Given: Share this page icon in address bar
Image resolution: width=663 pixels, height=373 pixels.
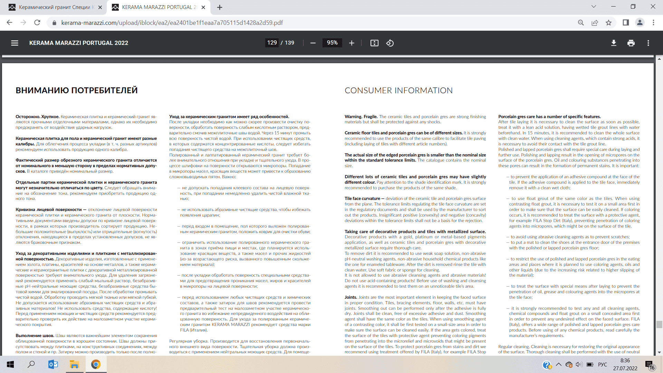Looking at the screenshot, I should [x=595, y=22].
